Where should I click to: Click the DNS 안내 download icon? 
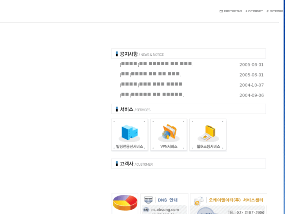point(148,200)
